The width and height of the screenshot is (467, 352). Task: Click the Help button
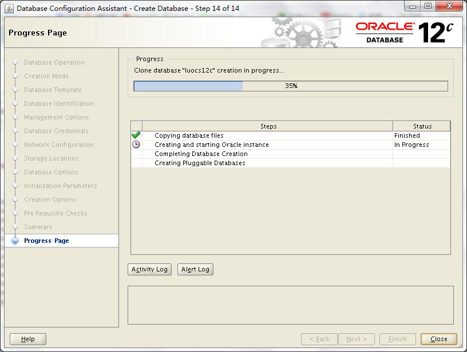28,339
